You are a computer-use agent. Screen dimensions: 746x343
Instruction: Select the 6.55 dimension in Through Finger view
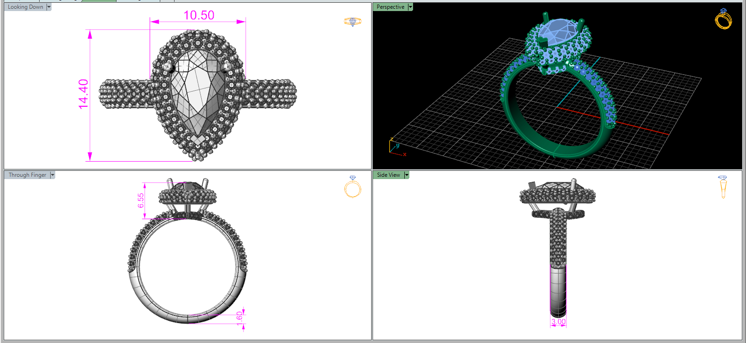point(141,200)
